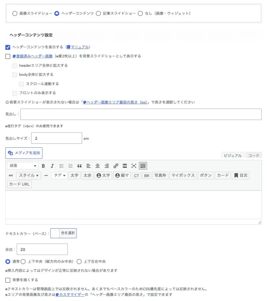Screen dimensions: 267x301
Task: Insert or edit link
Action: click(116, 166)
